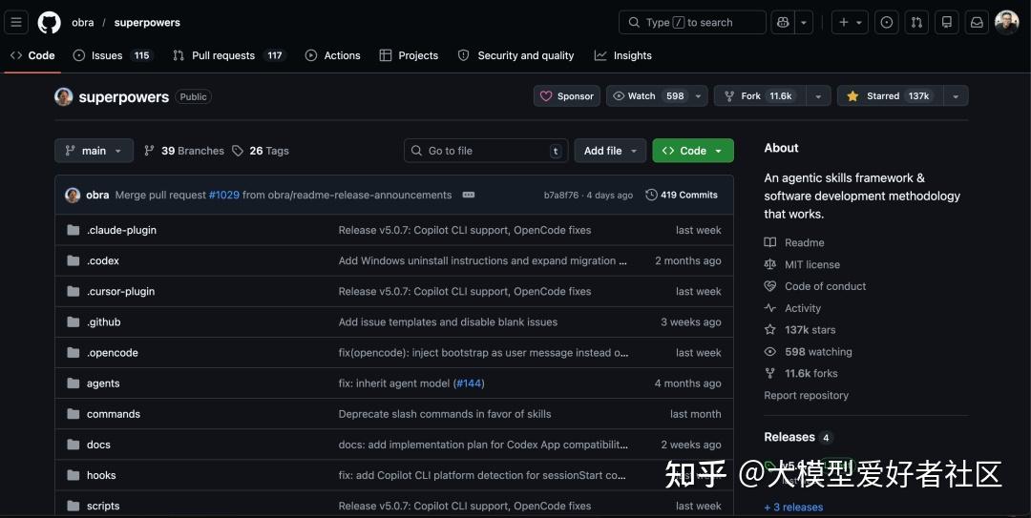Viewport: 1031px width, 518px height.
Task: Open the notifications inbox icon
Action: [978, 22]
